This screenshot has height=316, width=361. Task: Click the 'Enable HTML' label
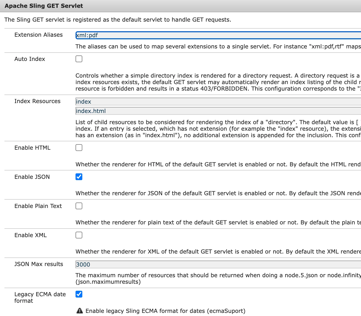33,148
